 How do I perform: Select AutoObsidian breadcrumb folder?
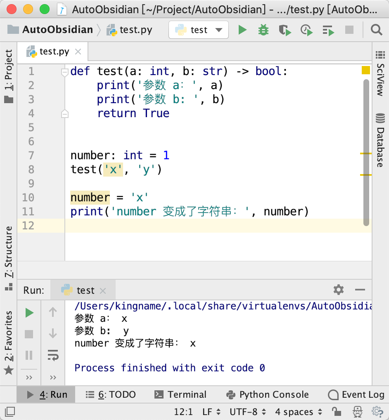pos(50,30)
